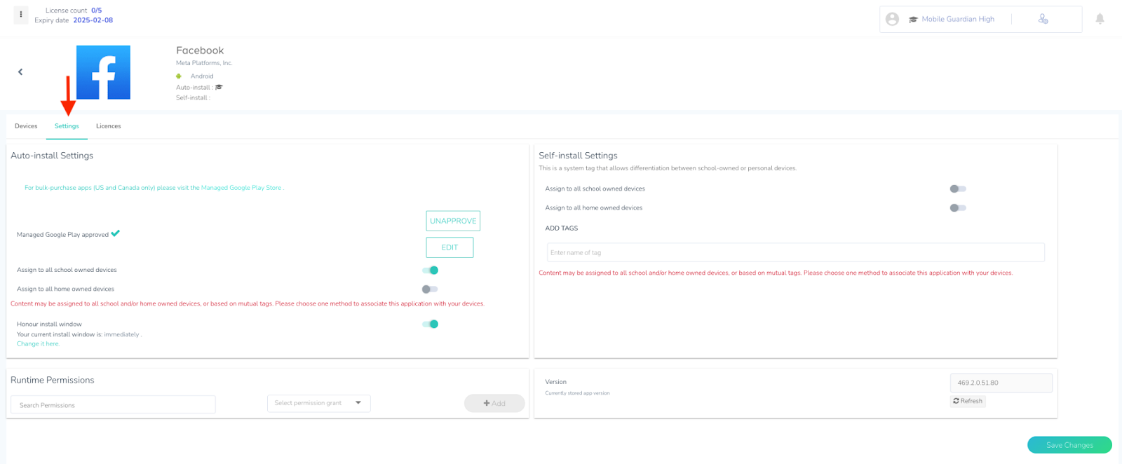Image resolution: width=1122 pixels, height=464 pixels.
Task: Click the License count 0/5 value
Action: (x=96, y=11)
